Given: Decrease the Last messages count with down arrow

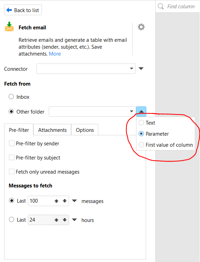Looking at the screenshot, I should (65, 201).
